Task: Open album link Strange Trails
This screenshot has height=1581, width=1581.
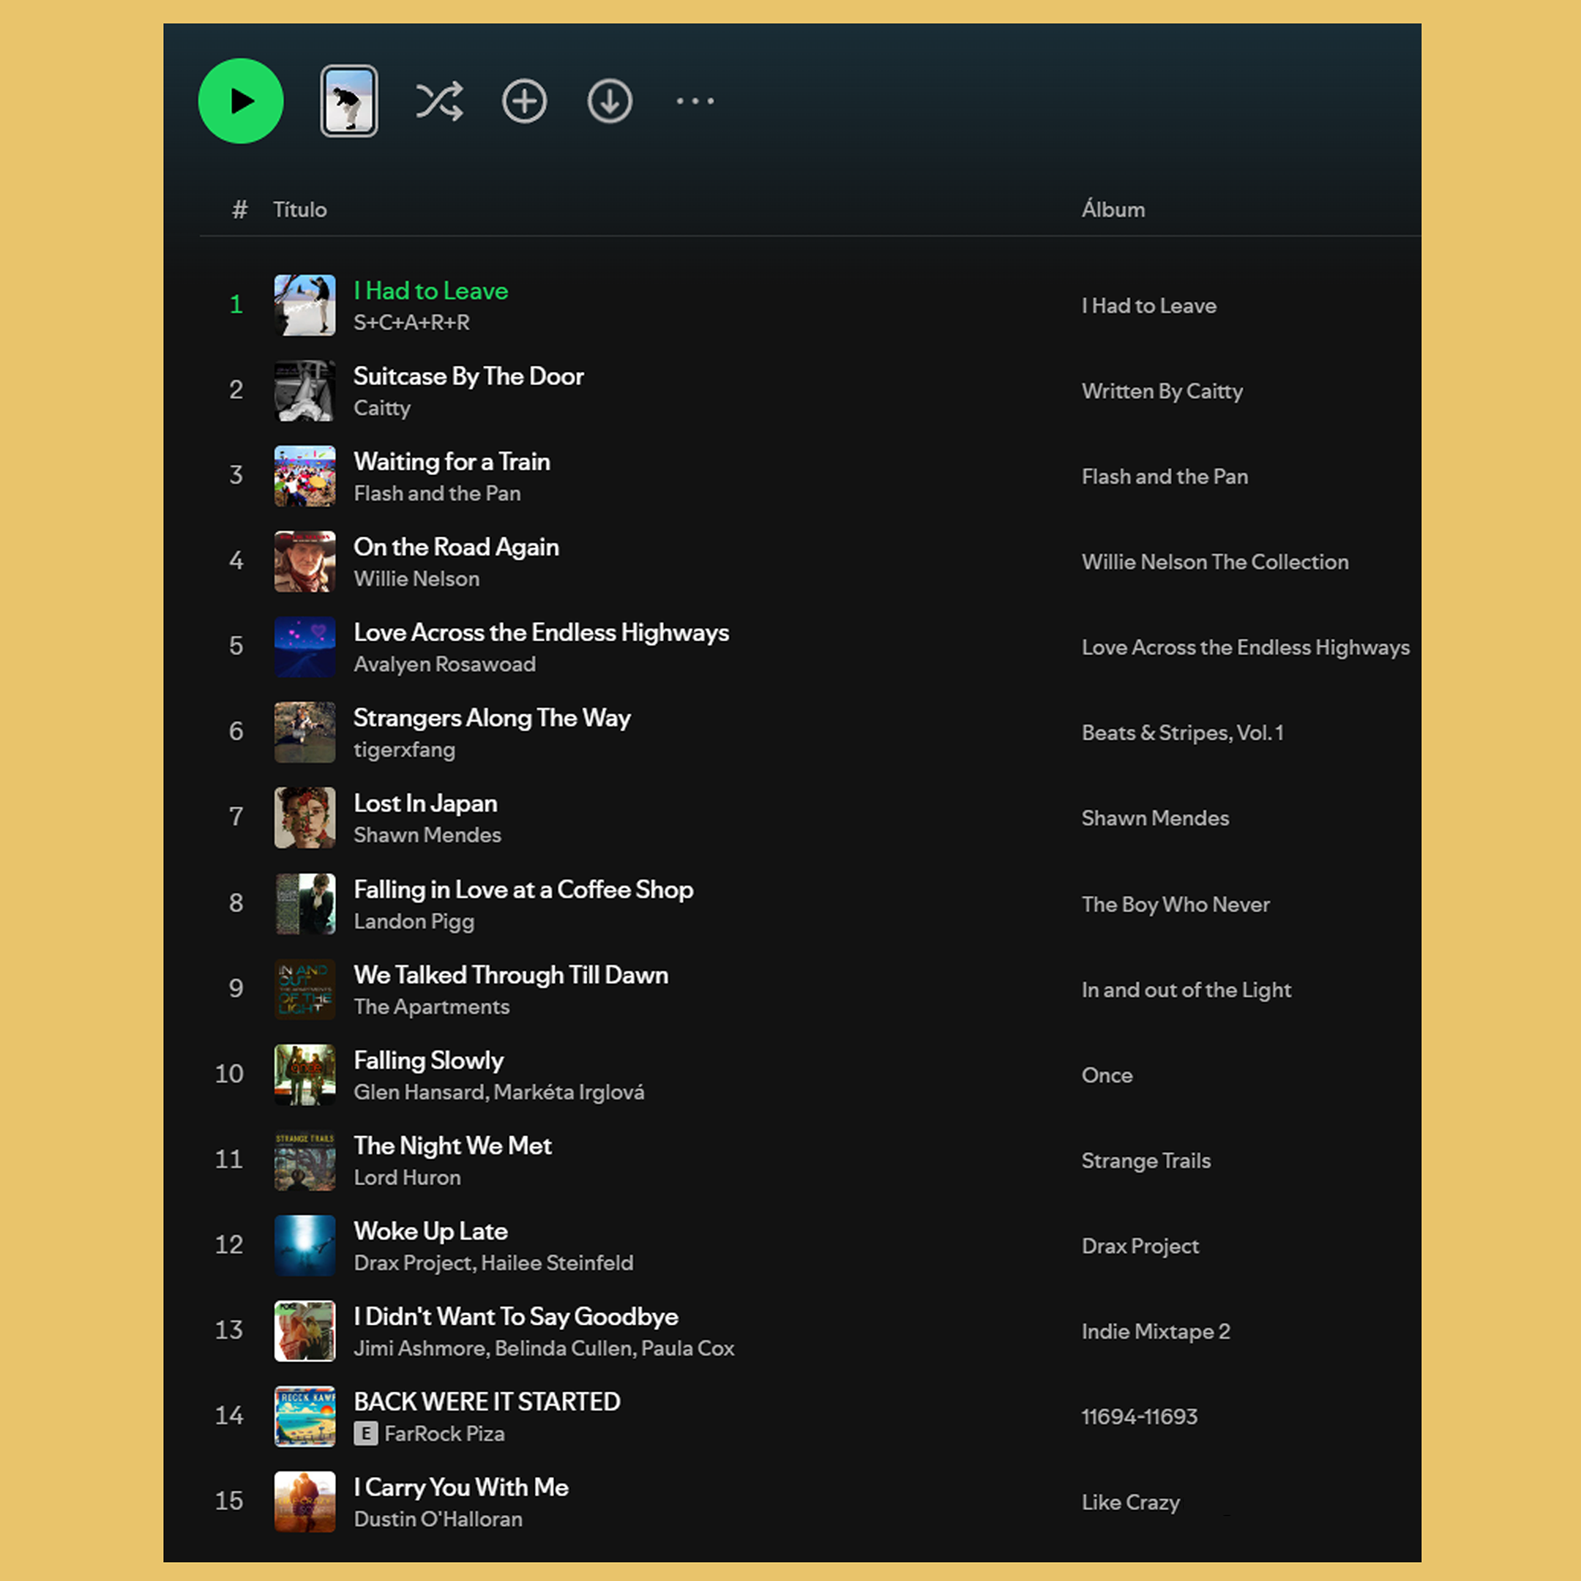Action: (1145, 1160)
